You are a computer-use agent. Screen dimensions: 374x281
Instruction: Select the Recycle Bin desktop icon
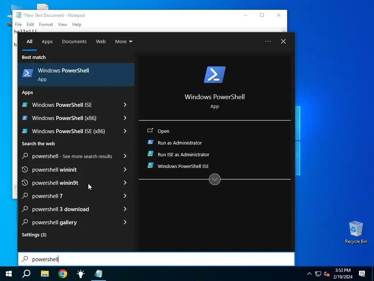(x=356, y=232)
